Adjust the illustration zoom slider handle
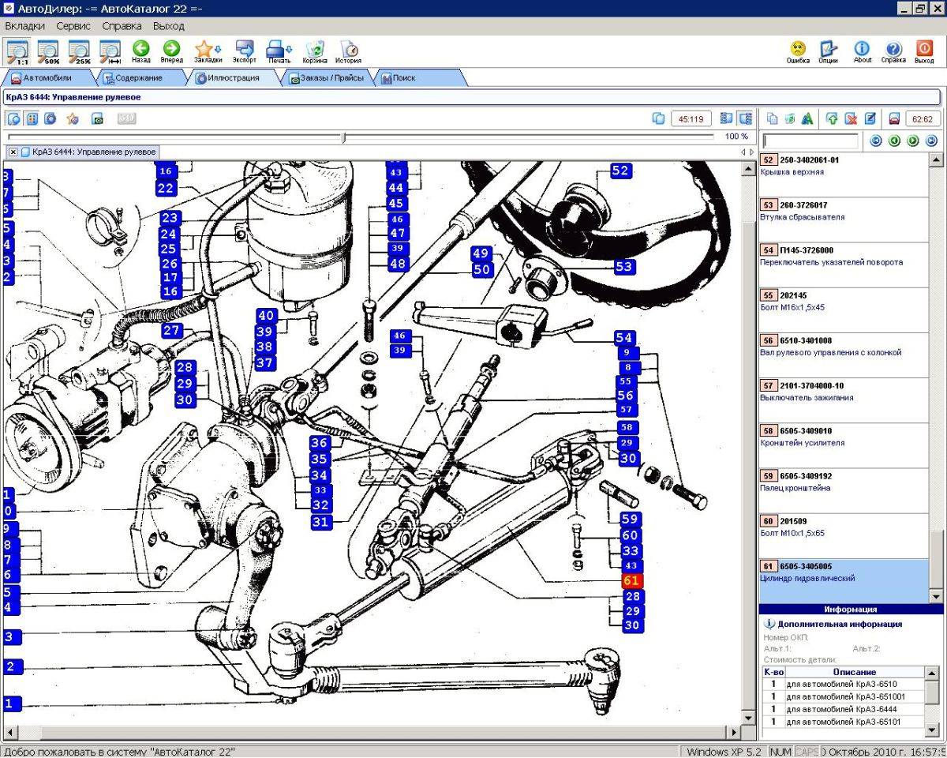The height and width of the screenshot is (758, 947). (x=343, y=137)
